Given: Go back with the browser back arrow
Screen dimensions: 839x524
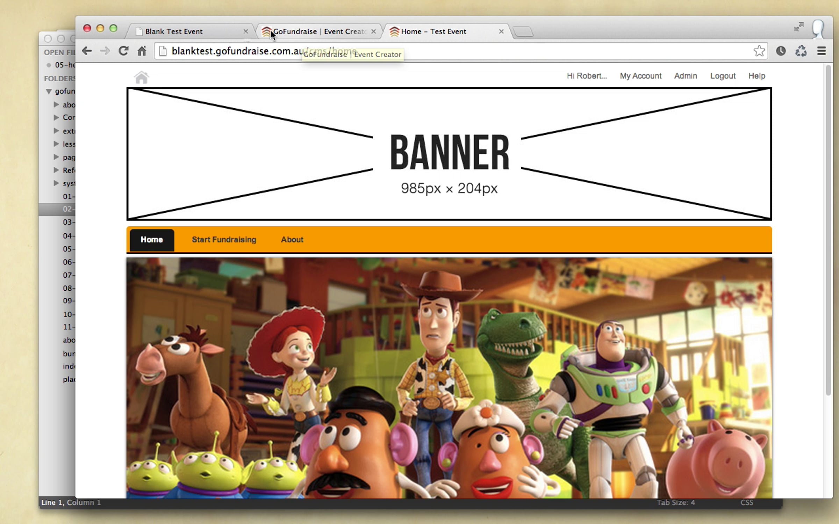Looking at the screenshot, I should tap(87, 51).
